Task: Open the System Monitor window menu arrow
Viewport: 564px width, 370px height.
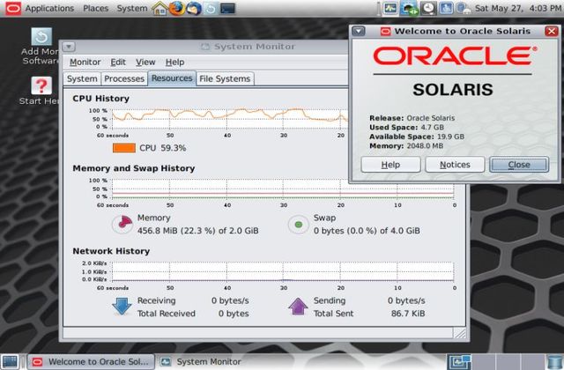Action: click(69, 47)
